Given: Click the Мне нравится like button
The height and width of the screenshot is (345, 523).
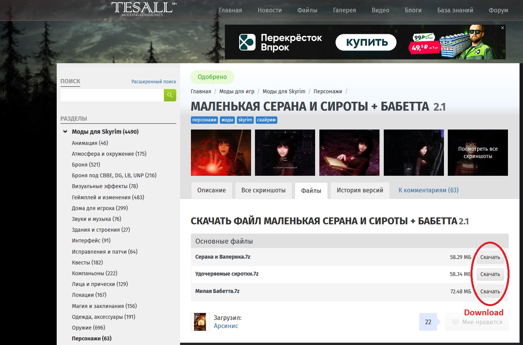Looking at the screenshot, I should (477, 322).
